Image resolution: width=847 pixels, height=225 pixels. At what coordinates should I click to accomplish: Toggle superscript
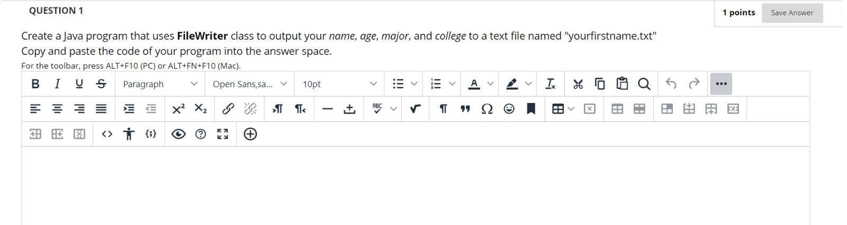pos(178,109)
